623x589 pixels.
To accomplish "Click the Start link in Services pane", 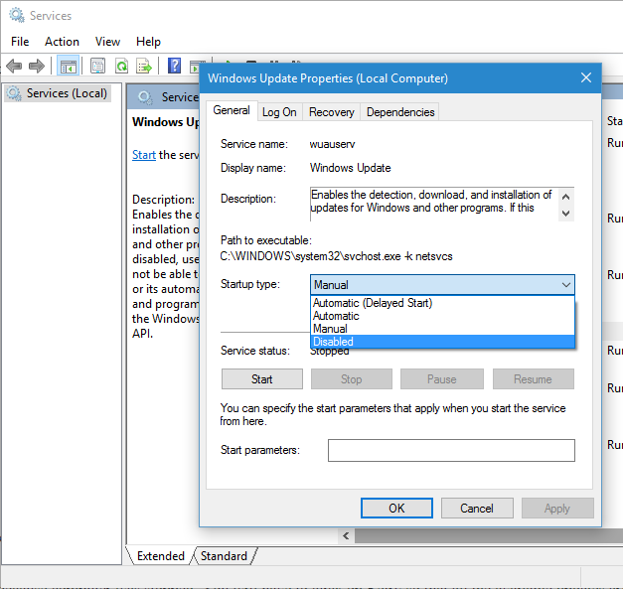I will point(144,155).
